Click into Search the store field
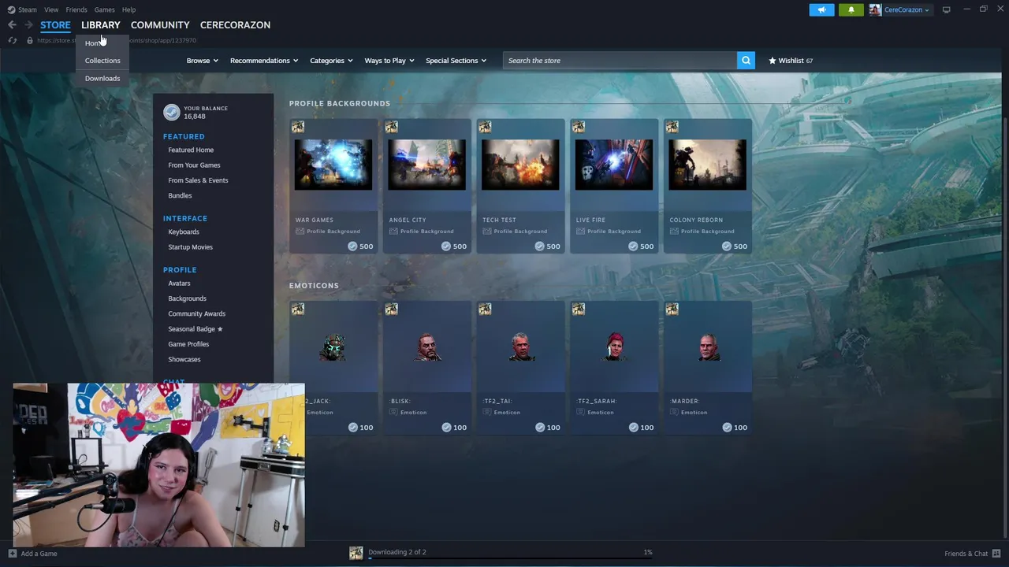Screen dimensions: 1009x567 tap(620, 61)
